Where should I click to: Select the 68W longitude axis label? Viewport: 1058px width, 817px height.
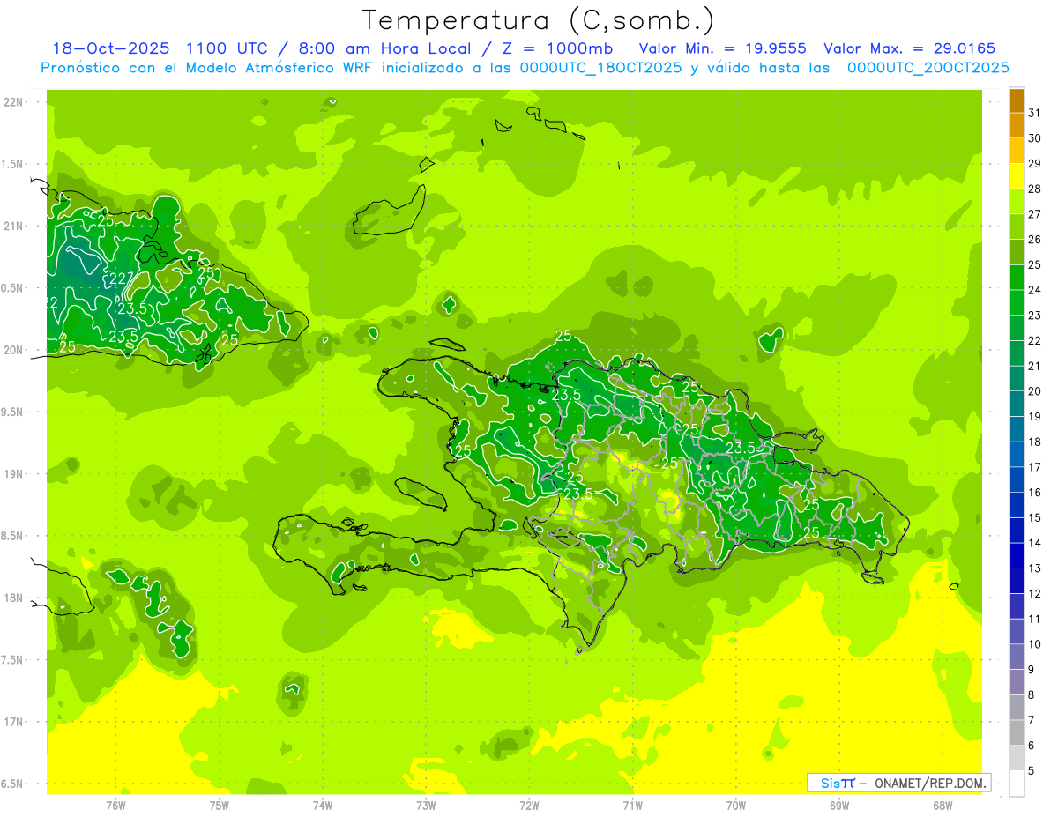click(x=942, y=804)
